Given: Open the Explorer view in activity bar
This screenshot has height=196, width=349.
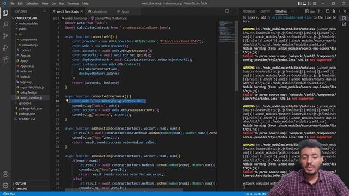Looking at the screenshot, I should [x=5, y=13].
